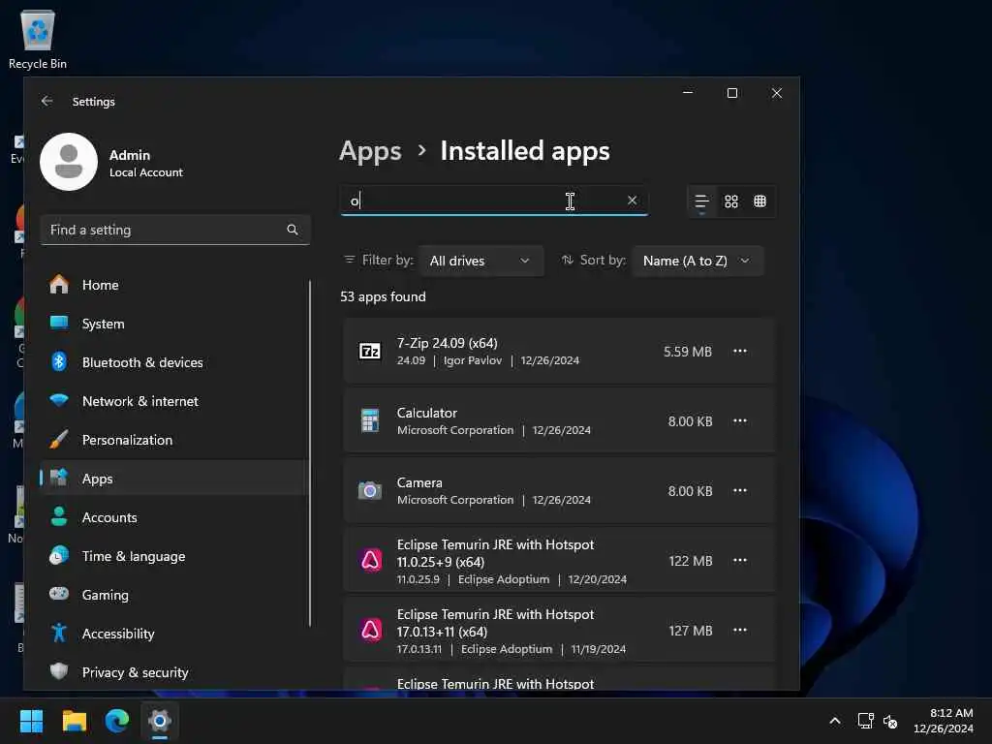This screenshot has width=992, height=744.
Task: Click the Apps breadcrumb link
Action: click(x=370, y=151)
